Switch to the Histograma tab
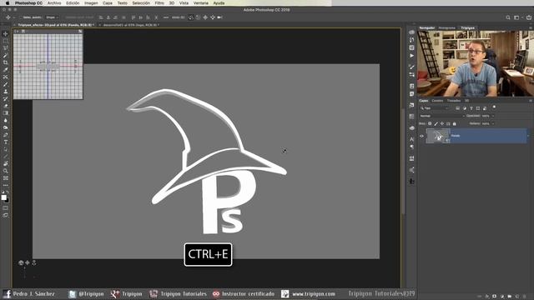The width and height of the screenshot is (534, 300). click(447, 27)
